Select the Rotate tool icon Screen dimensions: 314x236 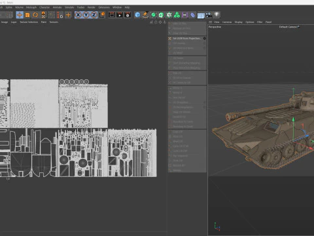(x=35, y=15)
